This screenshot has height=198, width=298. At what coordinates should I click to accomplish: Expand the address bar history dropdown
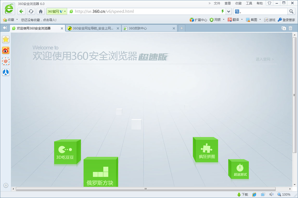(229, 11)
